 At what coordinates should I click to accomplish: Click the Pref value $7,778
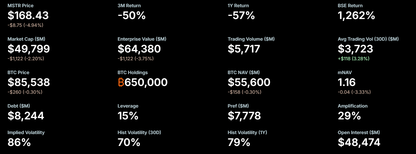[x=244, y=116]
